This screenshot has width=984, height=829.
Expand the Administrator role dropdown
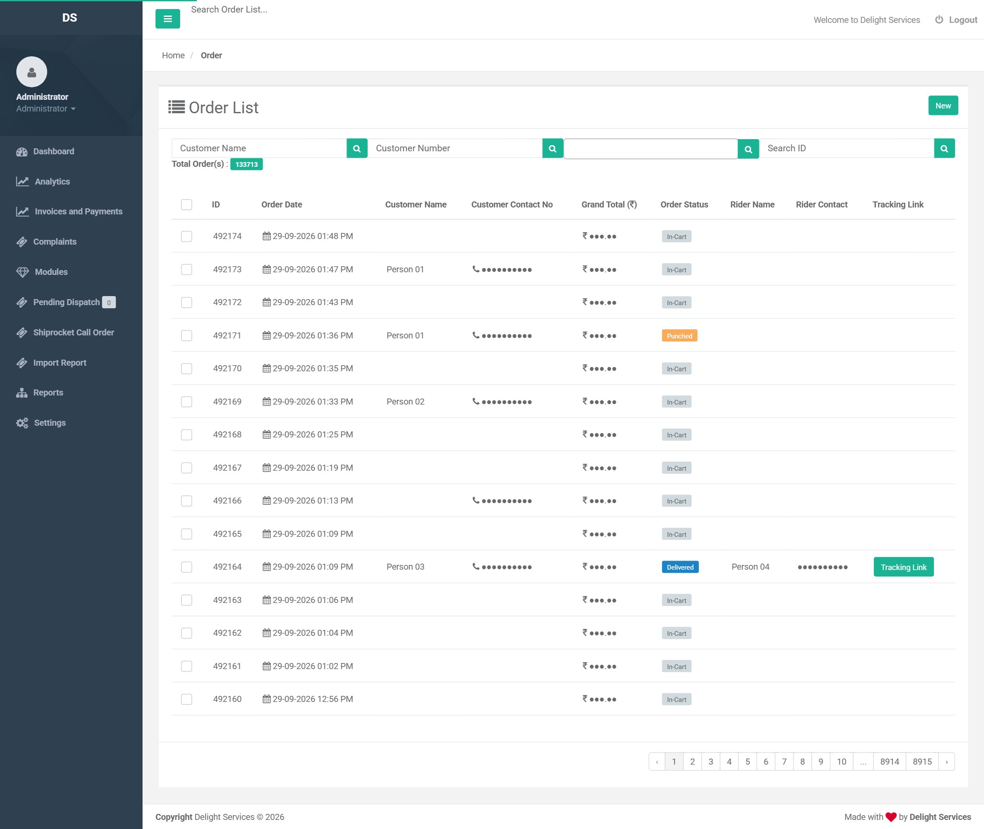click(45, 108)
